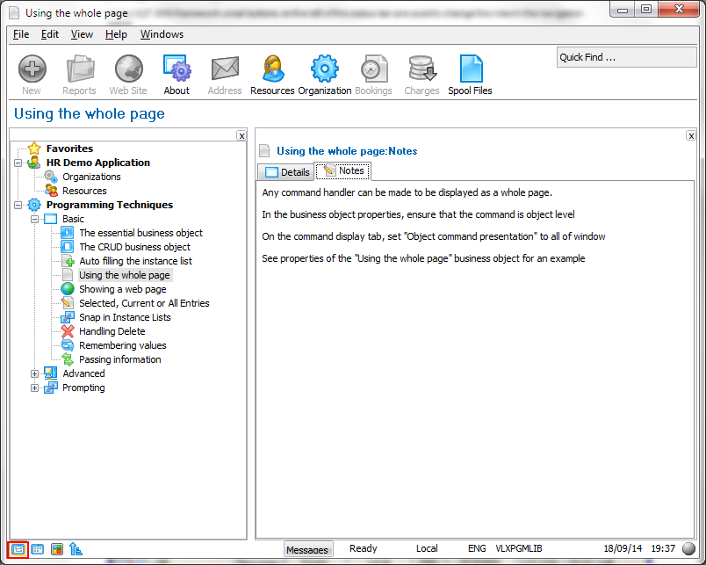Screen dimensions: 706x565
Task: Open Resources in the navigation tree
Action: [84, 191]
